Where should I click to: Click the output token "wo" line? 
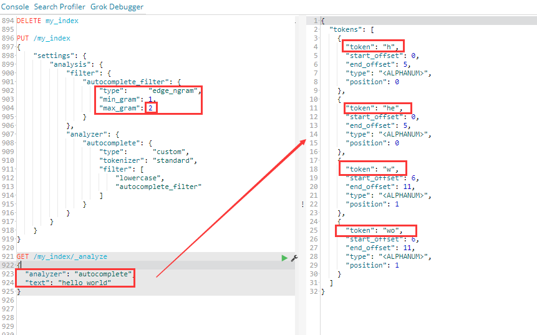click(x=374, y=230)
